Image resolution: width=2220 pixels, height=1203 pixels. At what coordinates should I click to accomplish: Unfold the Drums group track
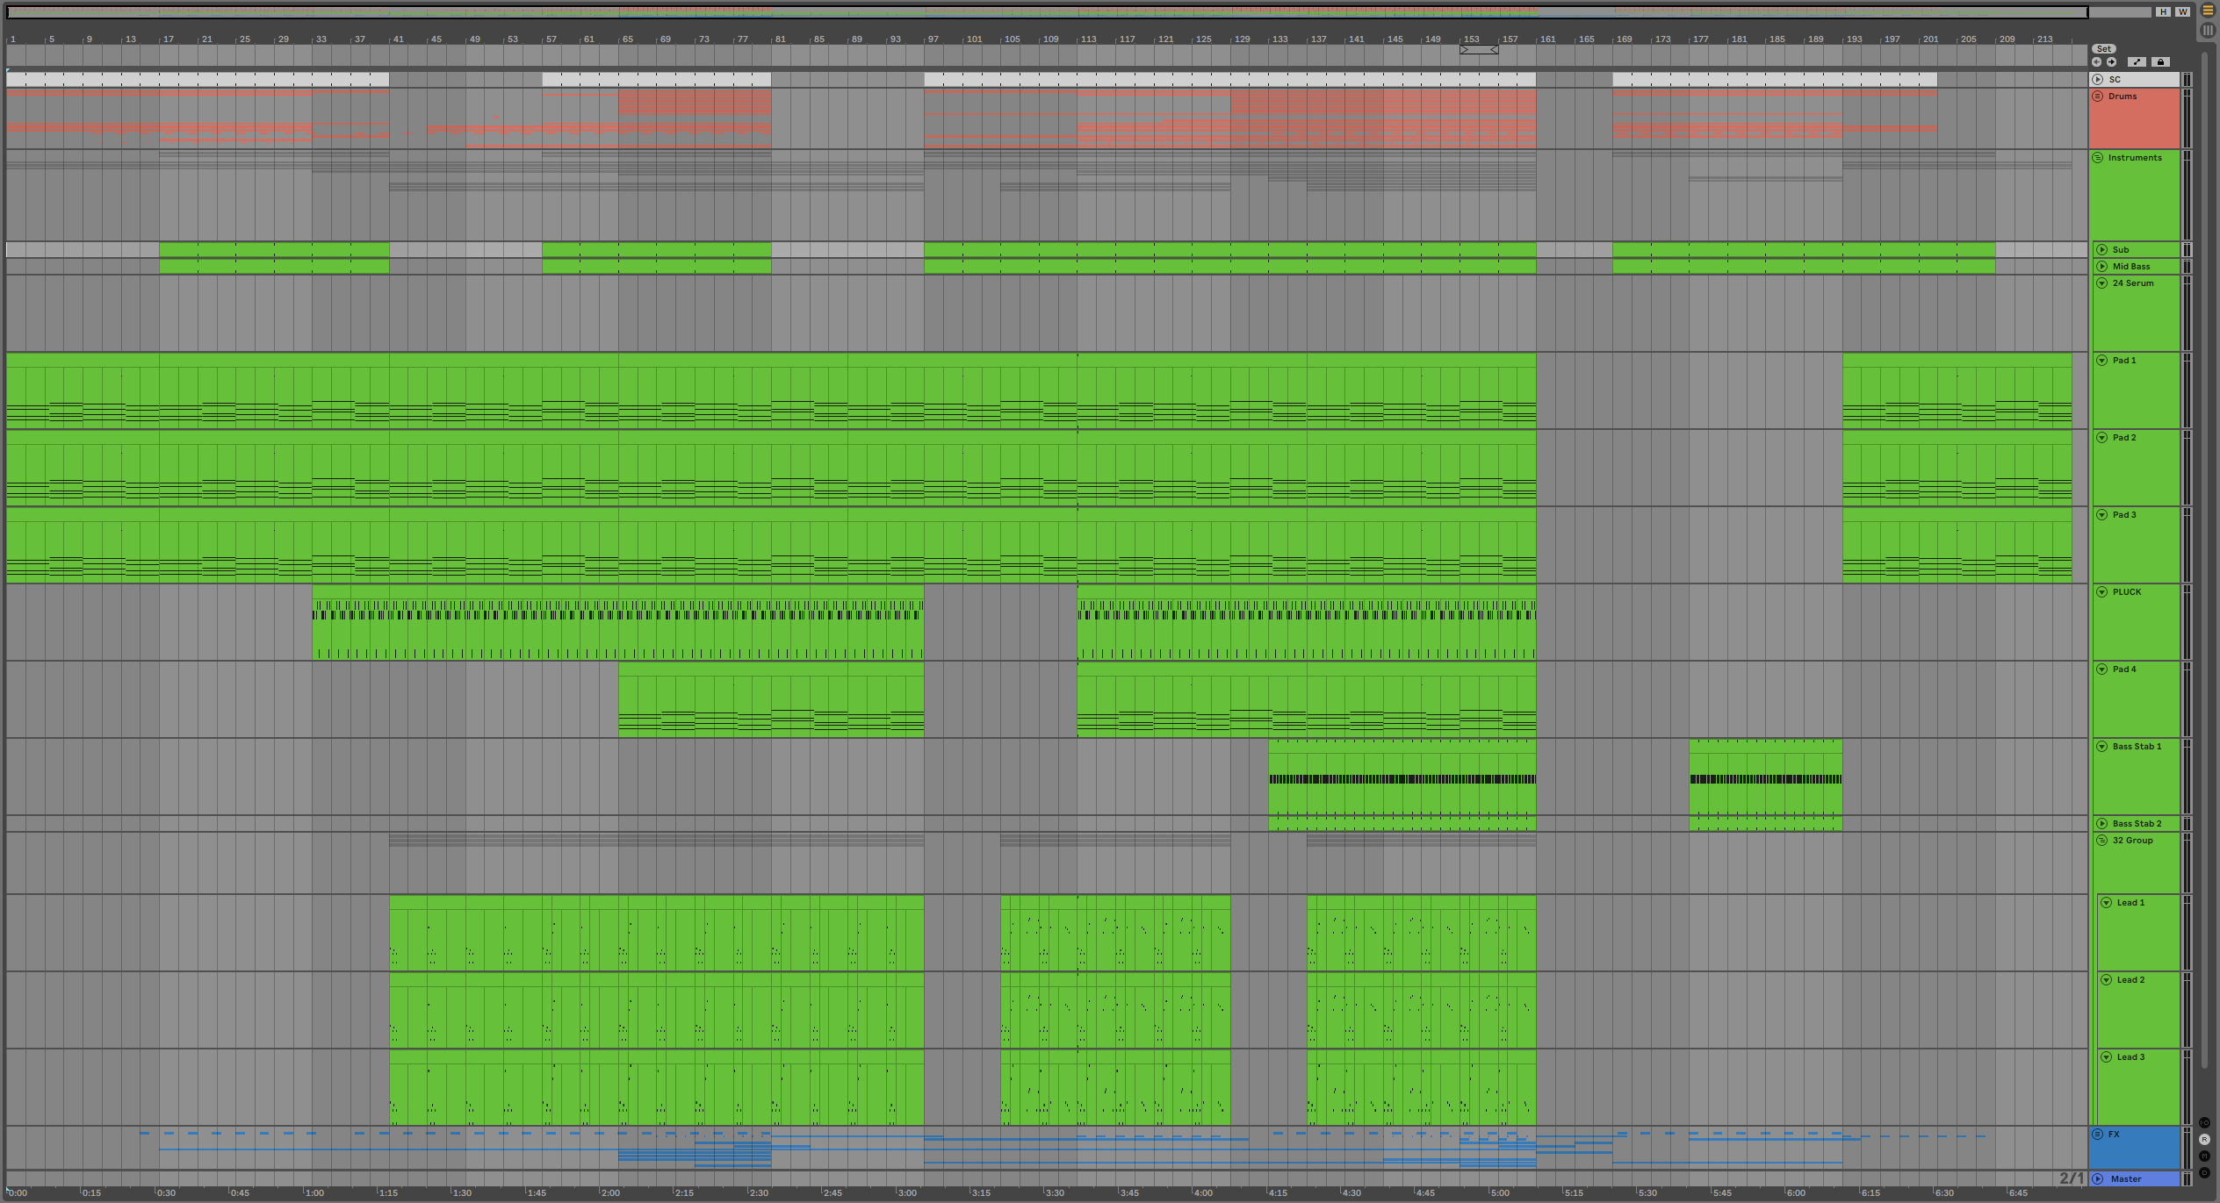point(2098,97)
